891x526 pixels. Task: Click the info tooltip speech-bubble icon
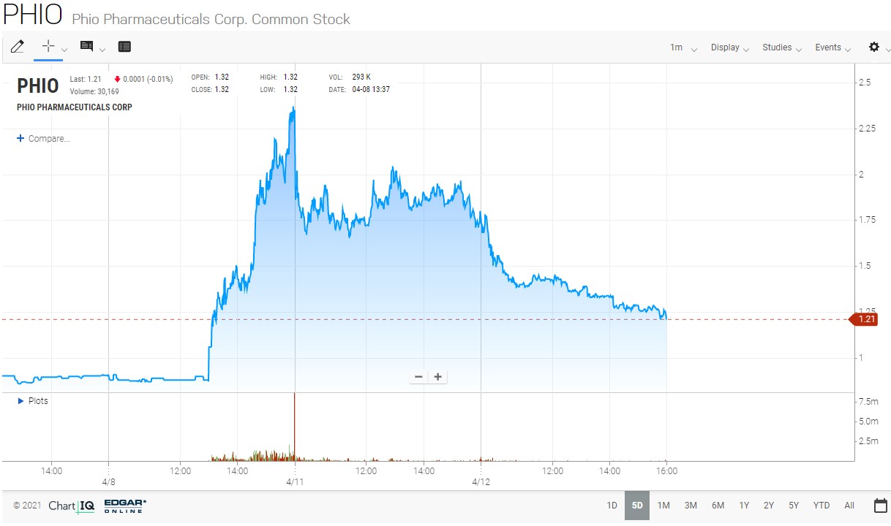click(86, 47)
